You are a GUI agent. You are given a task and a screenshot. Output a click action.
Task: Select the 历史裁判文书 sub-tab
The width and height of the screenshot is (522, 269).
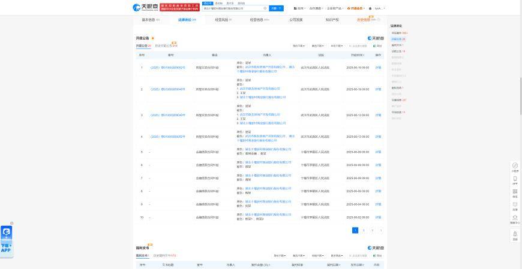pos(165,256)
